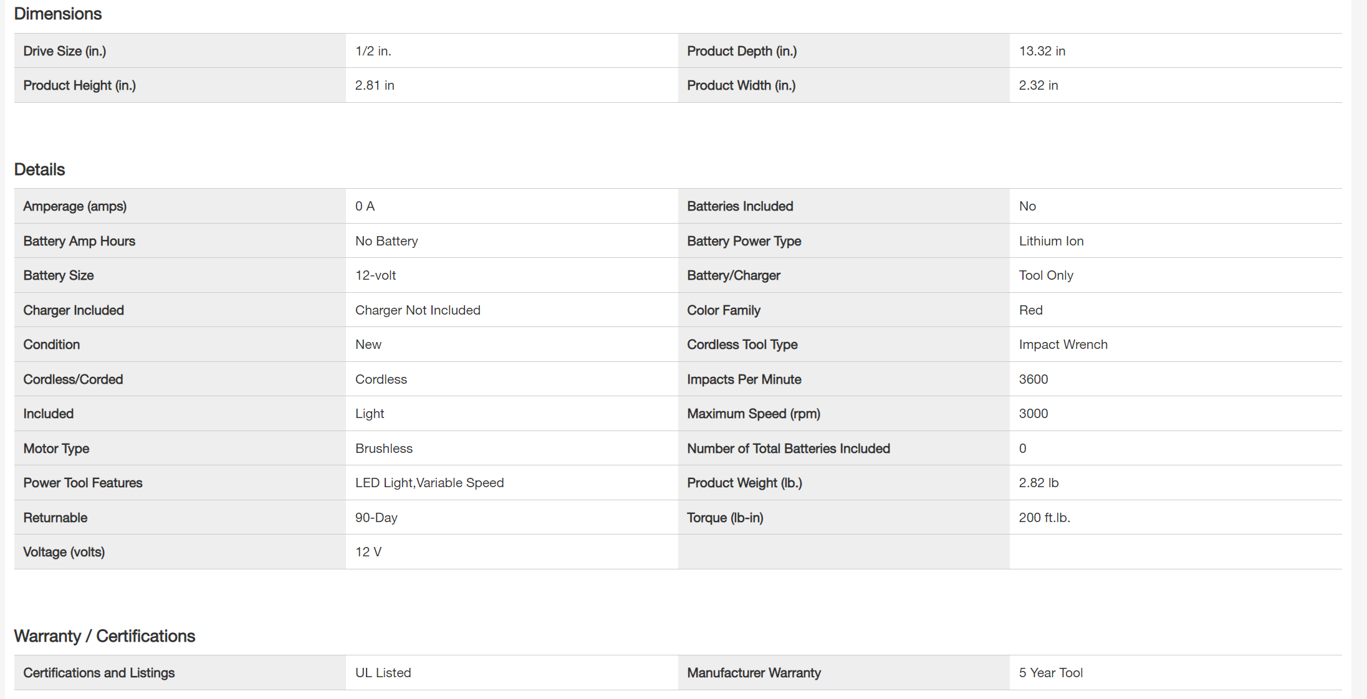The width and height of the screenshot is (1367, 699).
Task: Click the Power Tool Features label
Action: [x=83, y=483]
